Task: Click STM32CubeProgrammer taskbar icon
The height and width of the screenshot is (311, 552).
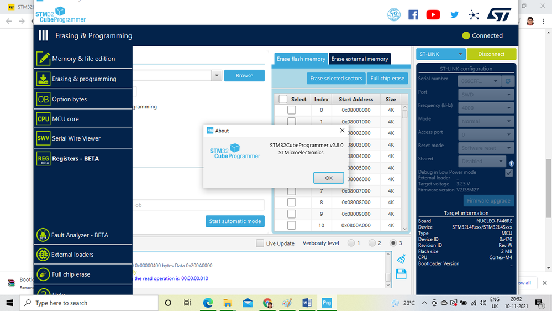Action: 327,303
